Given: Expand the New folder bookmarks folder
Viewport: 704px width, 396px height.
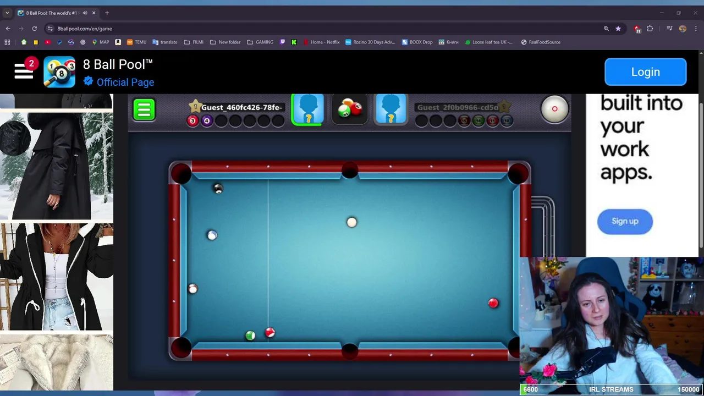Looking at the screenshot, I should pos(225,42).
